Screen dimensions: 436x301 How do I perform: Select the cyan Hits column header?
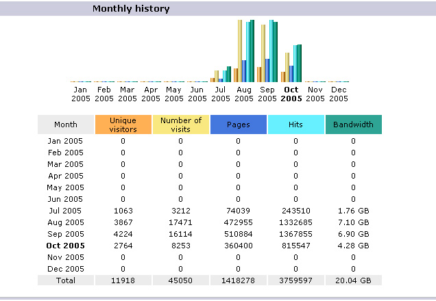tap(295, 125)
